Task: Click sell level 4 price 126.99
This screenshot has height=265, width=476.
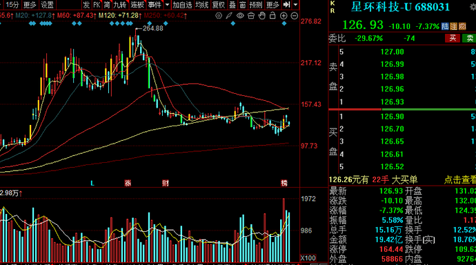Action: click(393, 64)
